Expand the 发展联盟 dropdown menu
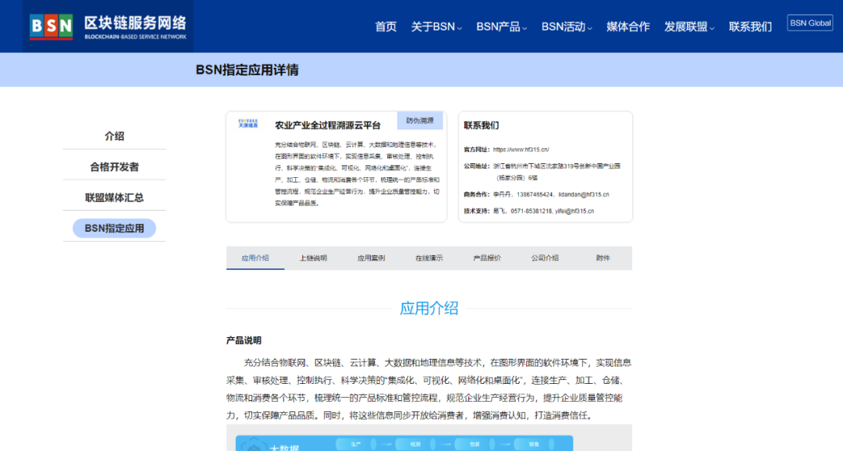 tap(688, 27)
